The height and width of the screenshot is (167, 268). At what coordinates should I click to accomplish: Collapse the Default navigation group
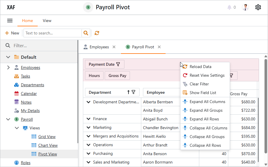(x=8, y=57)
